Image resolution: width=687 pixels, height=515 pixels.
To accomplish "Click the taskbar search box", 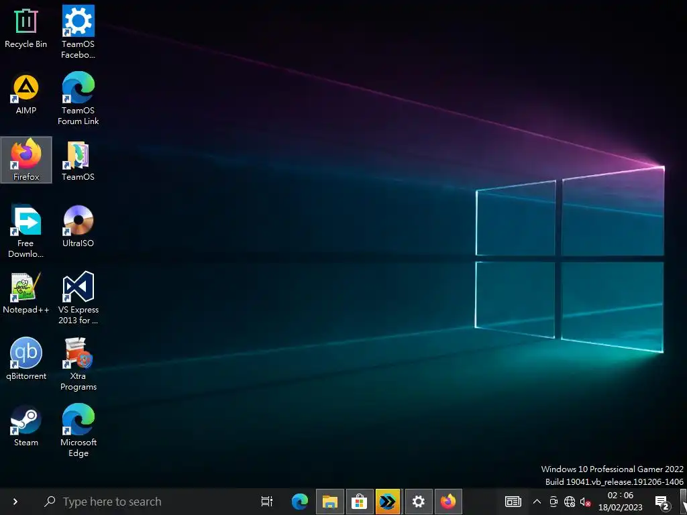I will pyautogui.click(x=145, y=502).
